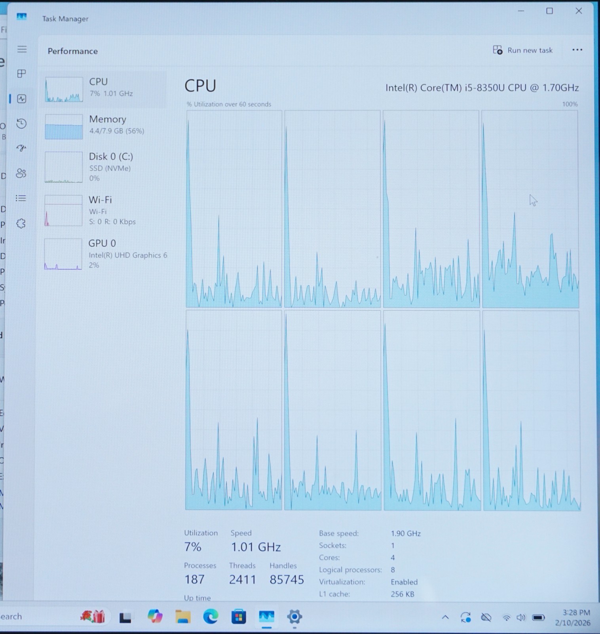The height and width of the screenshot is (634, 600).
Task: Open the three-dot more options menu
Action: click(577, 50)
